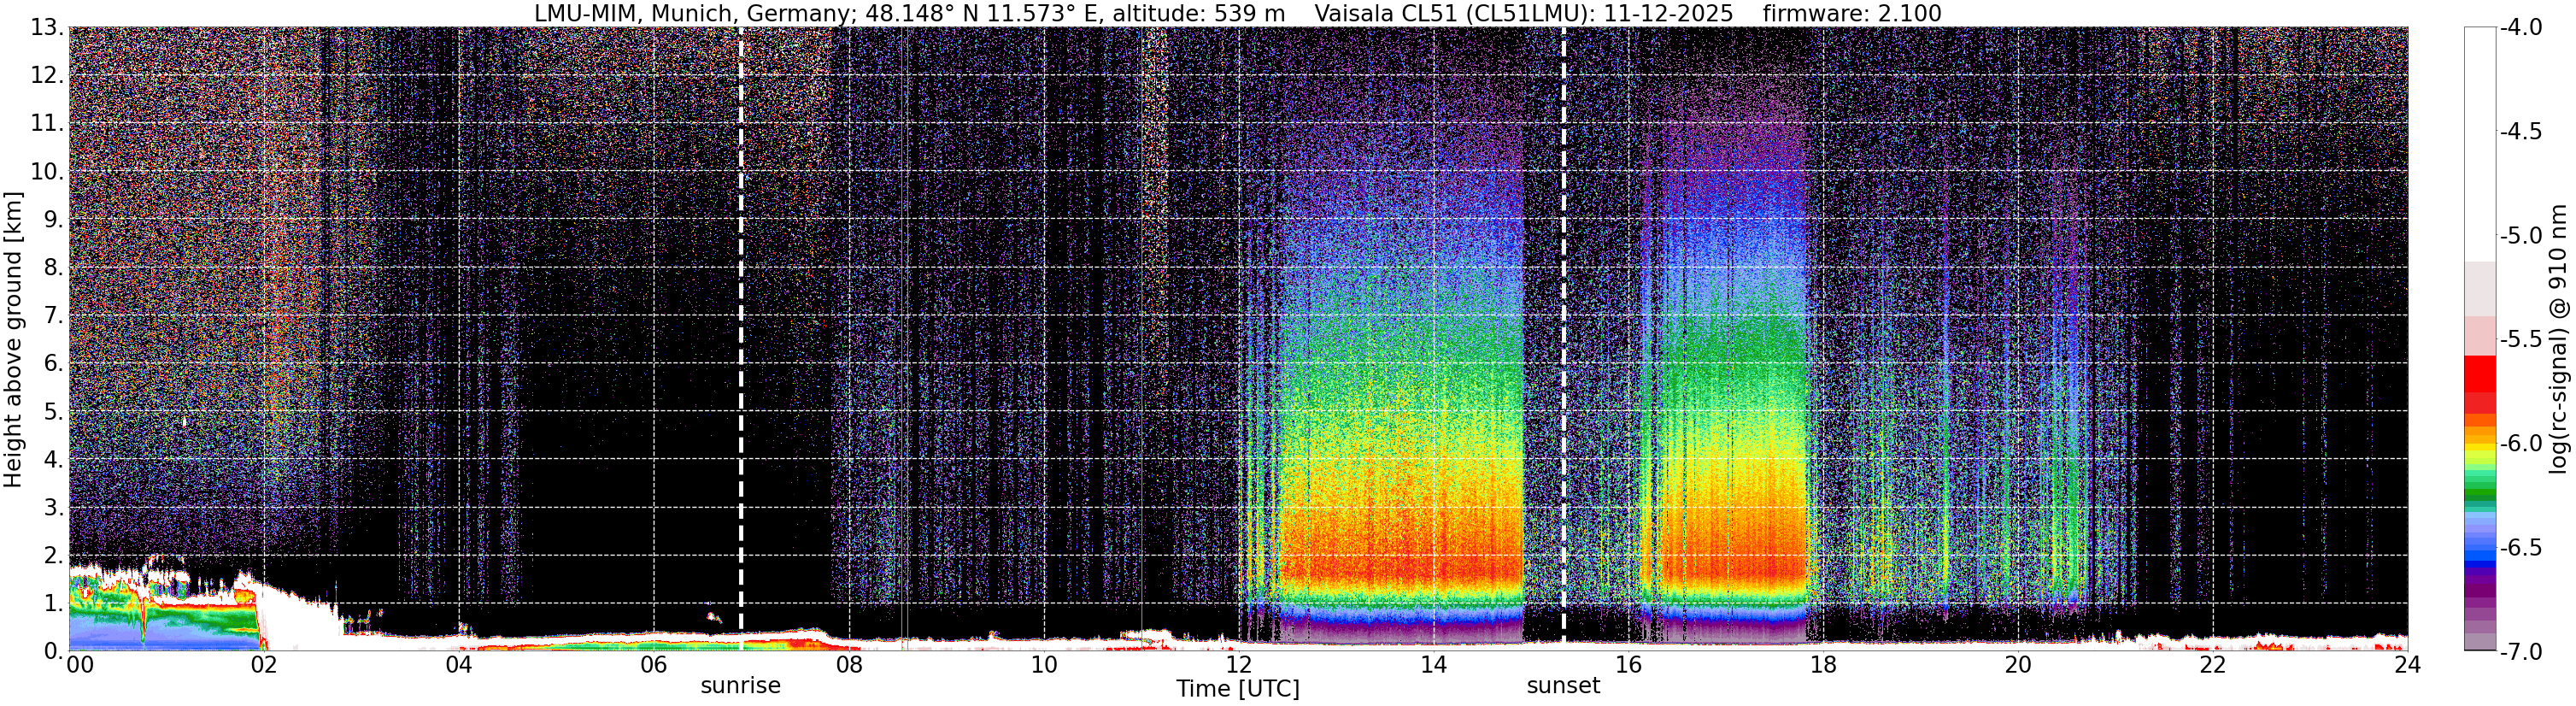Click the height axis tick label "9."

52,219
